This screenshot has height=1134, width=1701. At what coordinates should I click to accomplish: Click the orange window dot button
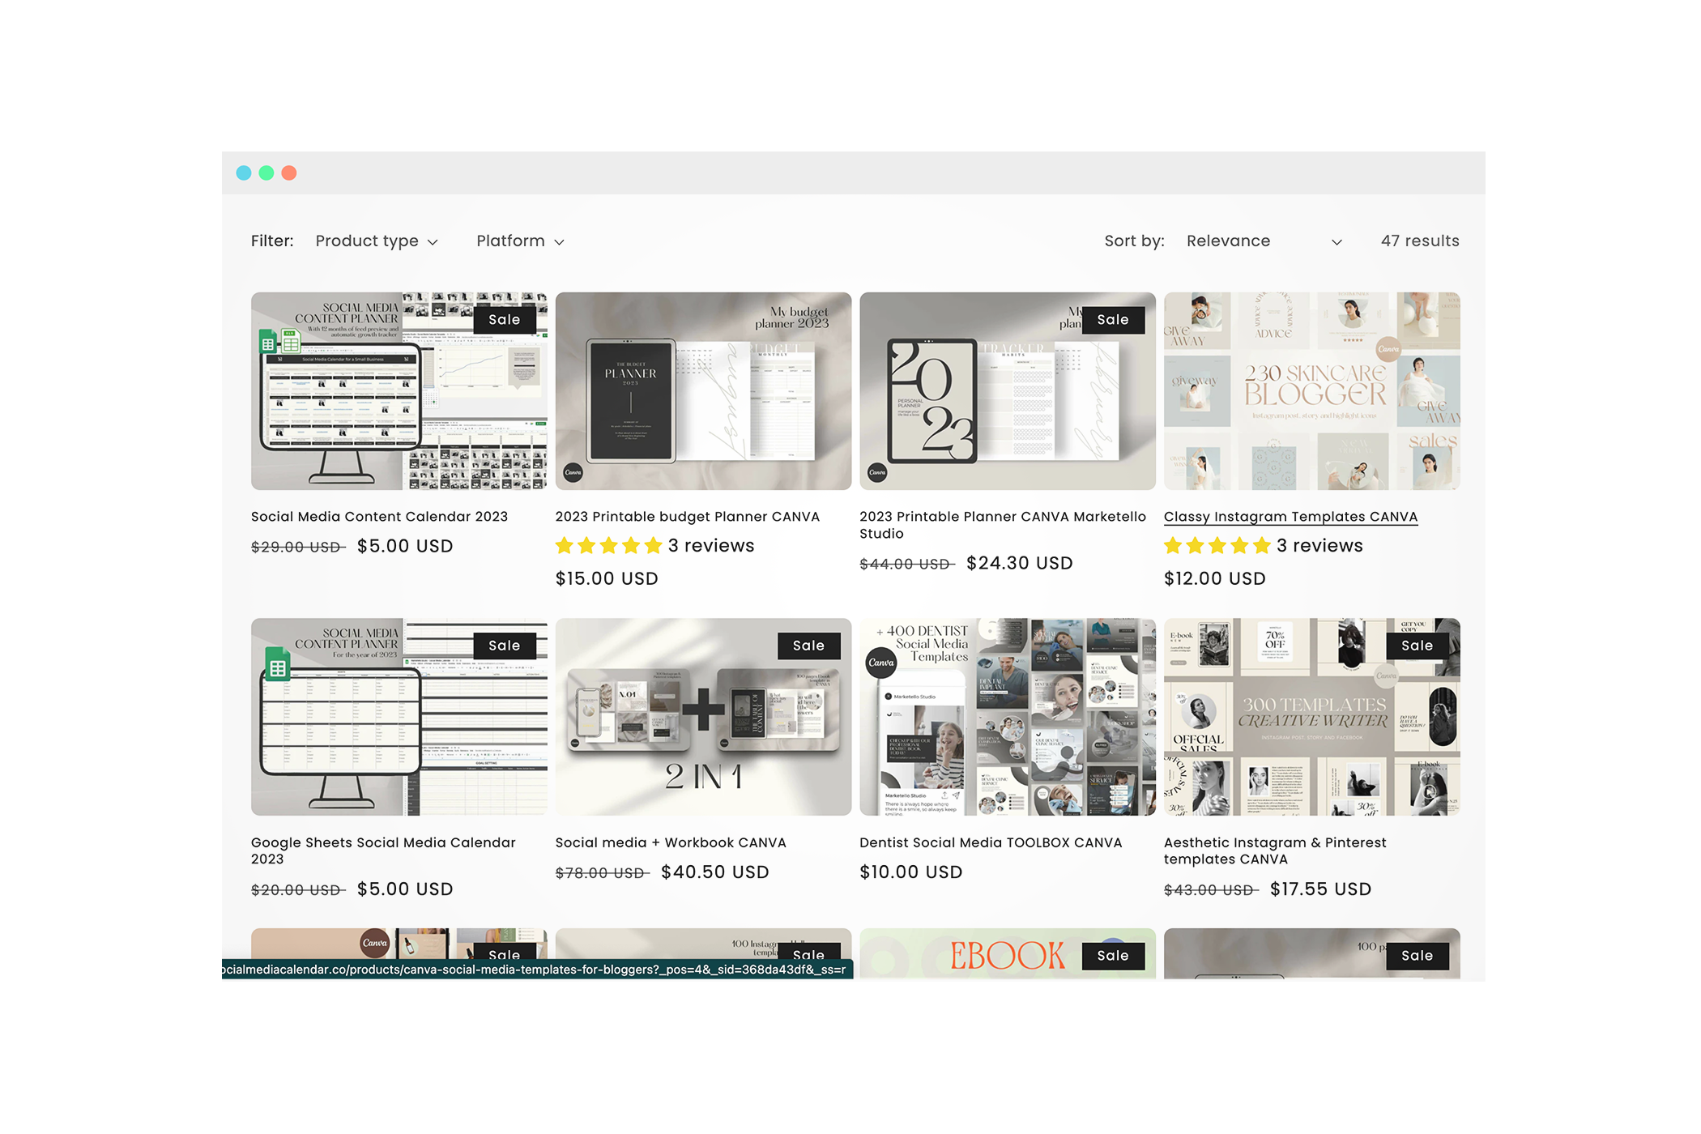pos(289,173)
